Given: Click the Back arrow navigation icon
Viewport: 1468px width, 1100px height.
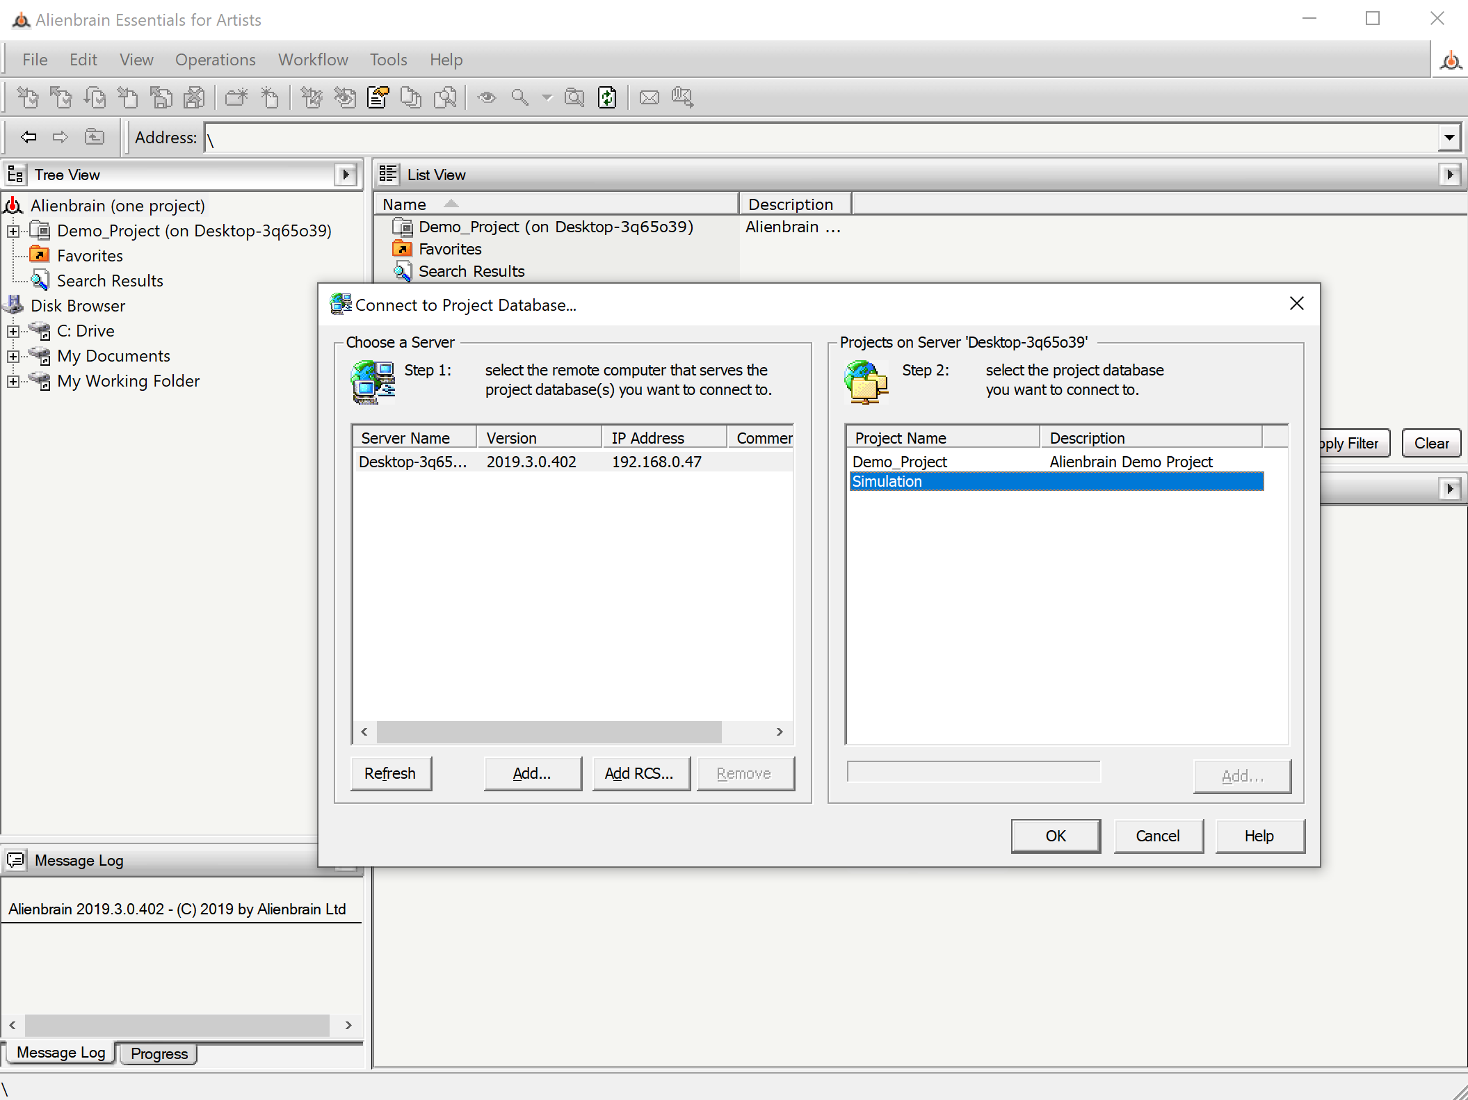Looking at the screenshot, I should click(29, 137).
